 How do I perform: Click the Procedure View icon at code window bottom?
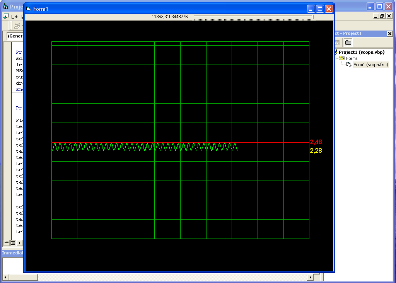click(x=7, y=242)
